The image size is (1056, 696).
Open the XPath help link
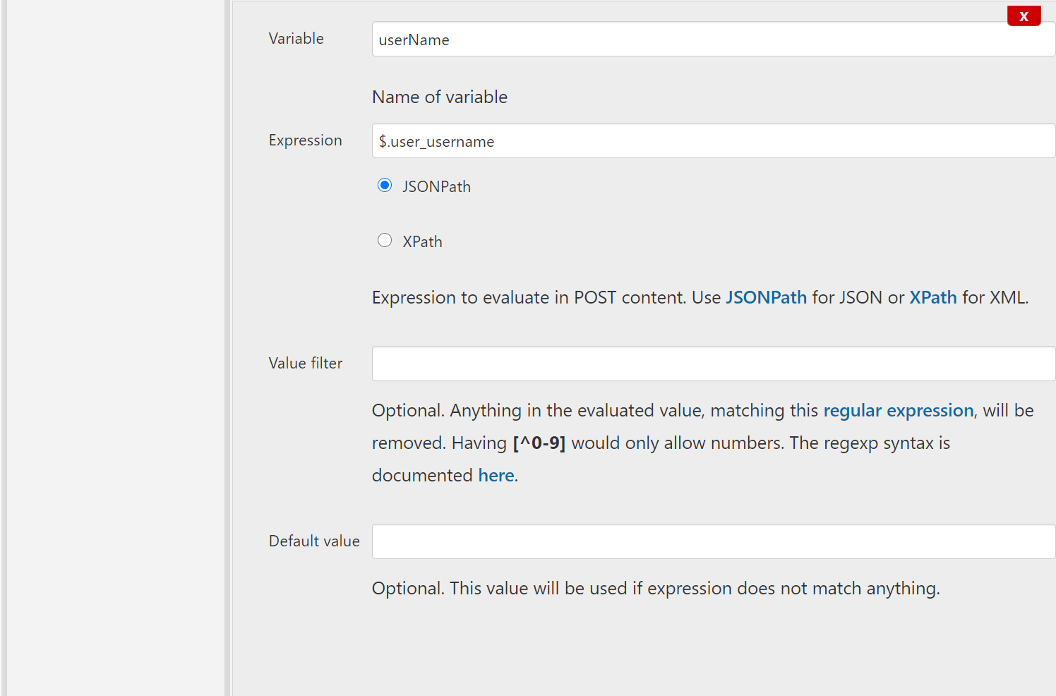click(x=933, y=297)
